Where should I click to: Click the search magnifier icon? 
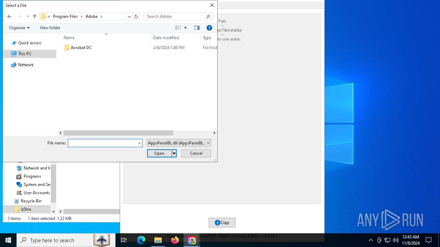click(208, 16)
